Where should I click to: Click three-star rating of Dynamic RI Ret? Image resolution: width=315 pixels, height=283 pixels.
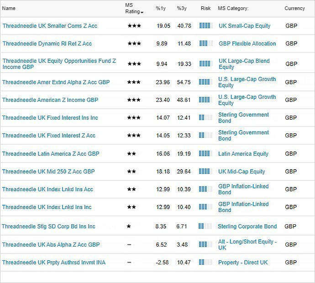tap(134, 43)
